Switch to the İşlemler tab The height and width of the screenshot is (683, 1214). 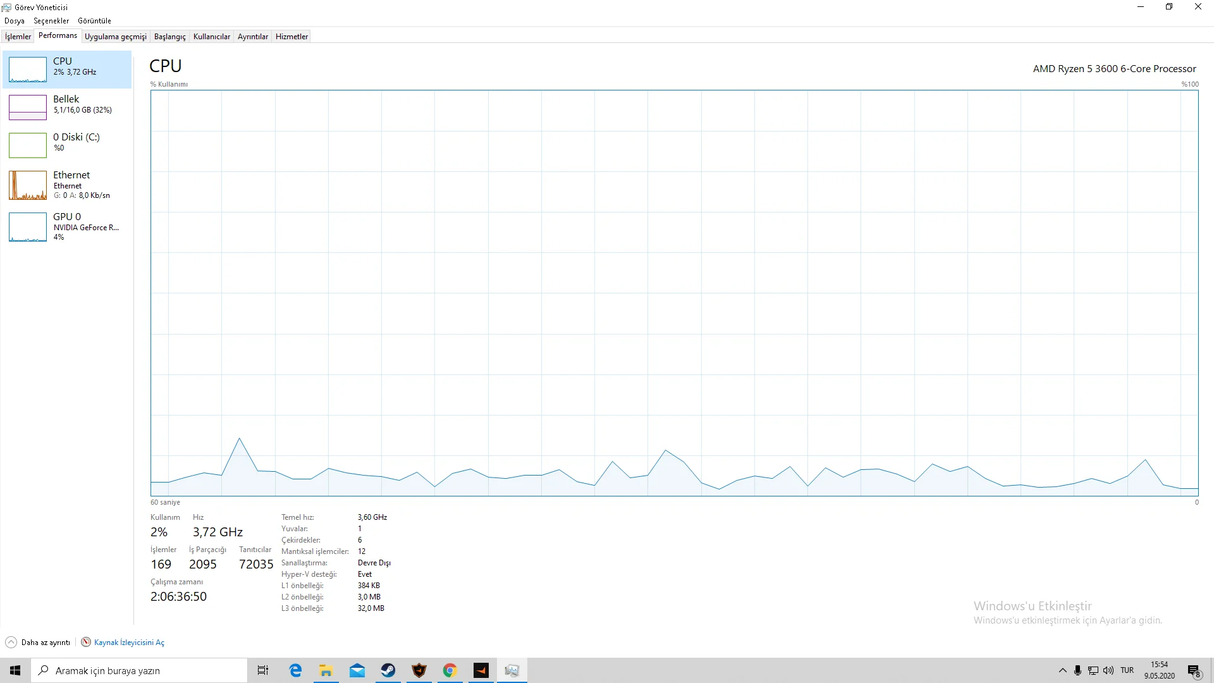(x=18, y=37)
